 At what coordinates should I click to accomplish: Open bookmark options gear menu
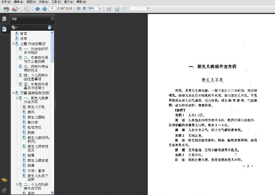coord(14,28)
